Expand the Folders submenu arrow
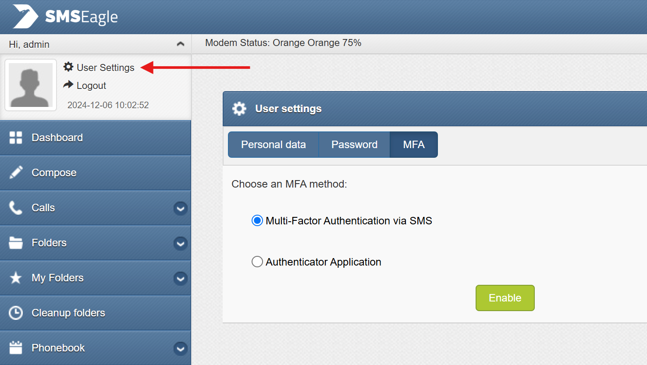The image size is (647, 365). [181, 244]
